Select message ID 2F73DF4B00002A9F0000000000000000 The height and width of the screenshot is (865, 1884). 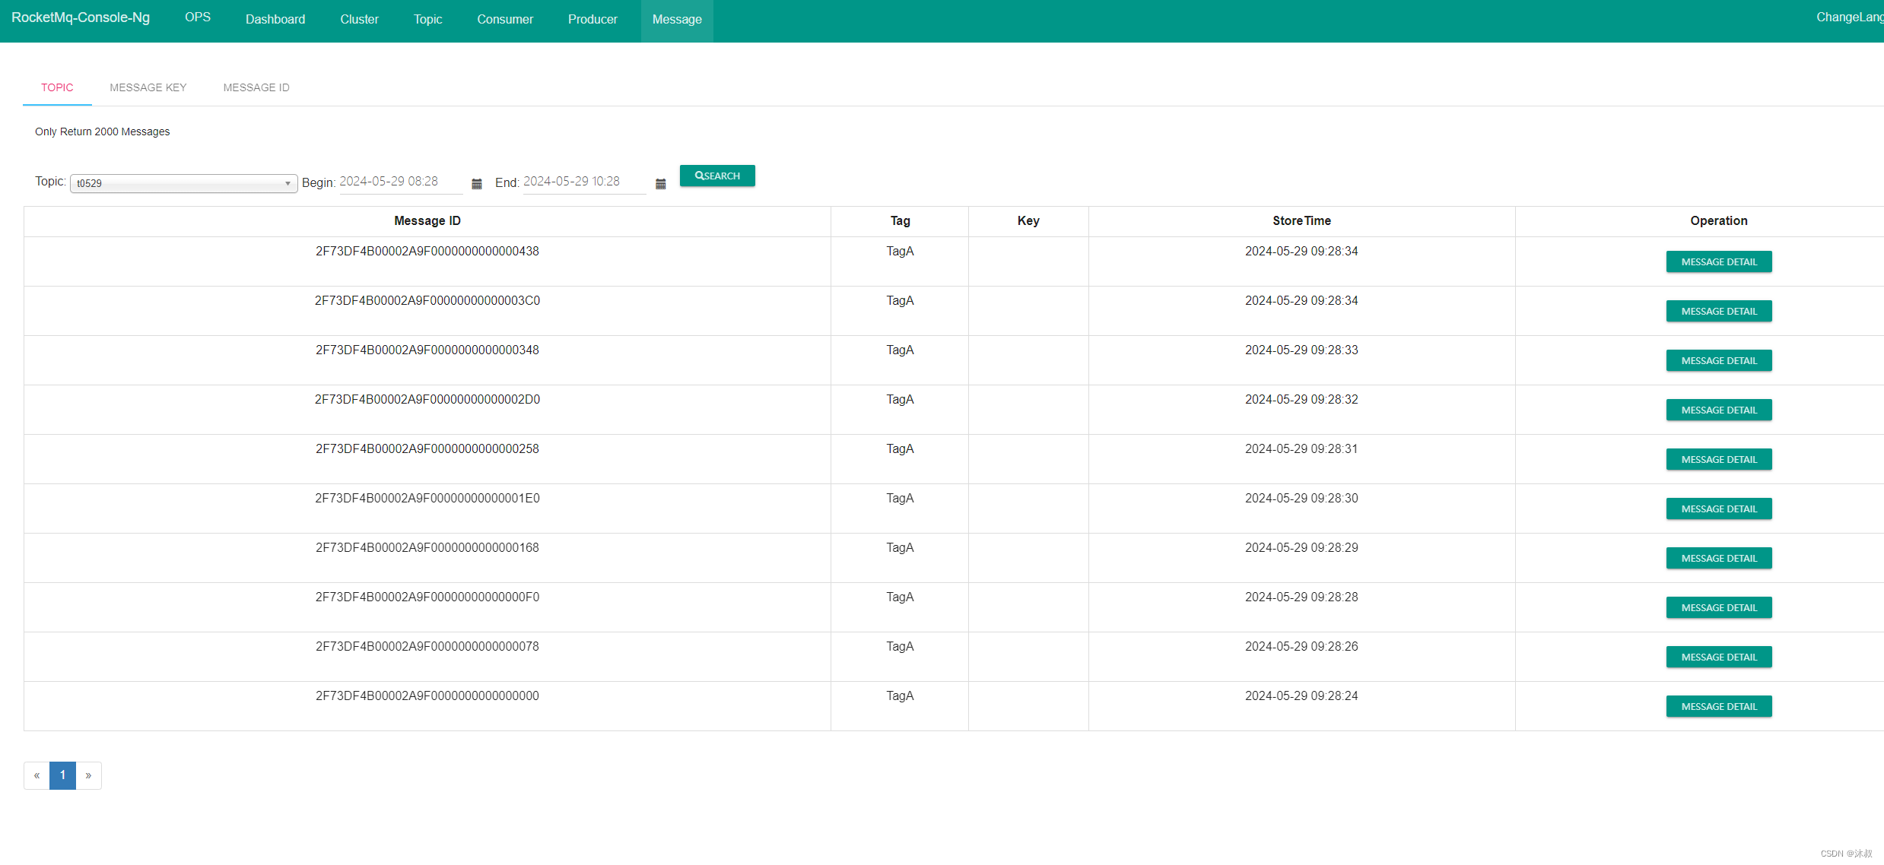(427, 696)
